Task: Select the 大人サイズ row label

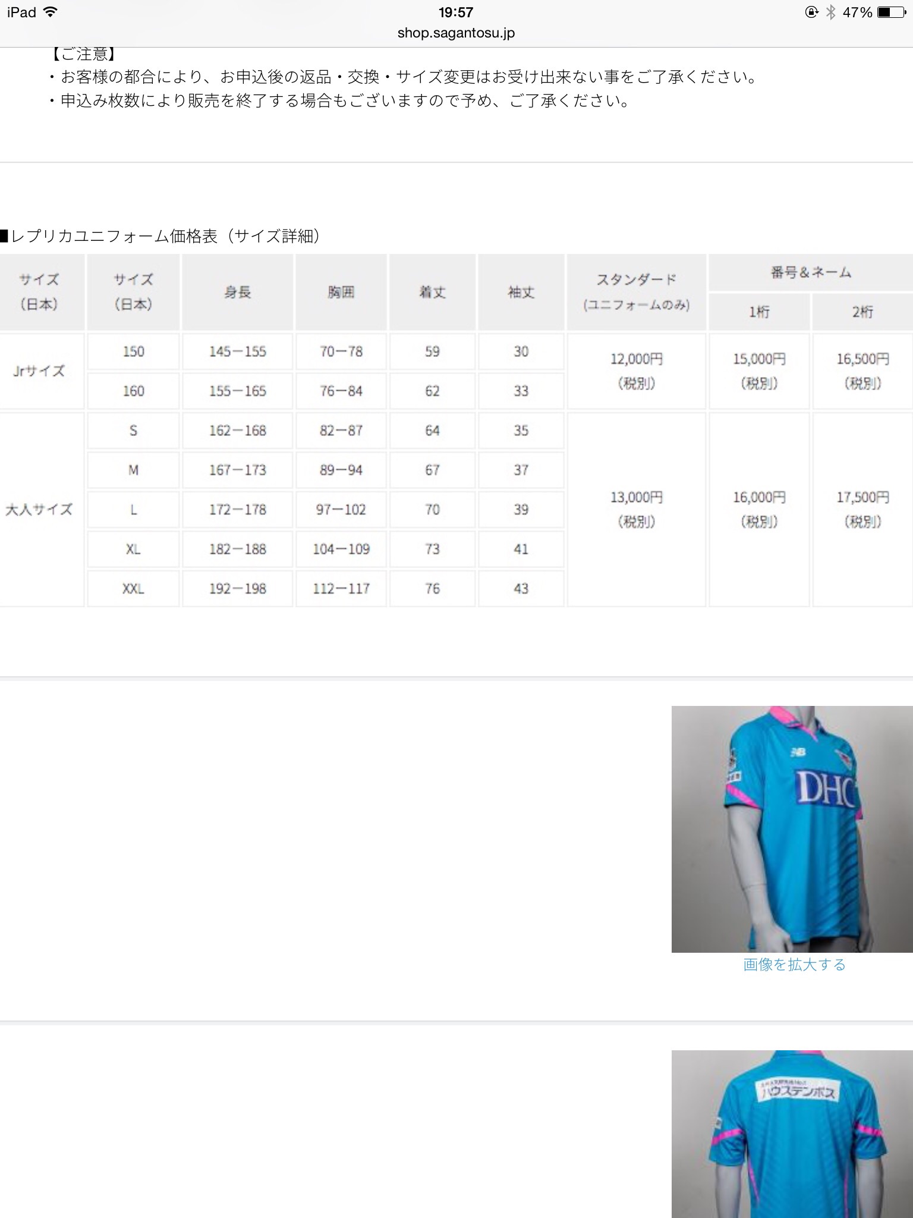Action: coord(39,510)
